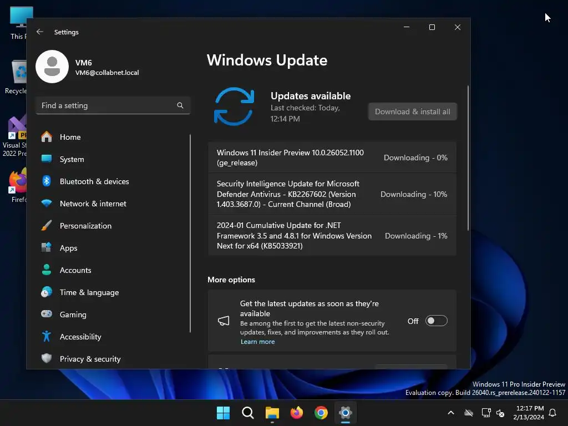The image size is (568, 426).
Task: Show hidden icons in system tray
Action: click(451, 413)
